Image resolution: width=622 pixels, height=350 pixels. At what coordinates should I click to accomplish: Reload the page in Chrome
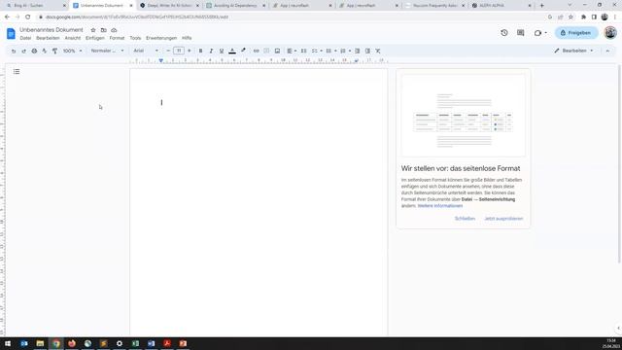(x=28, y=17)
